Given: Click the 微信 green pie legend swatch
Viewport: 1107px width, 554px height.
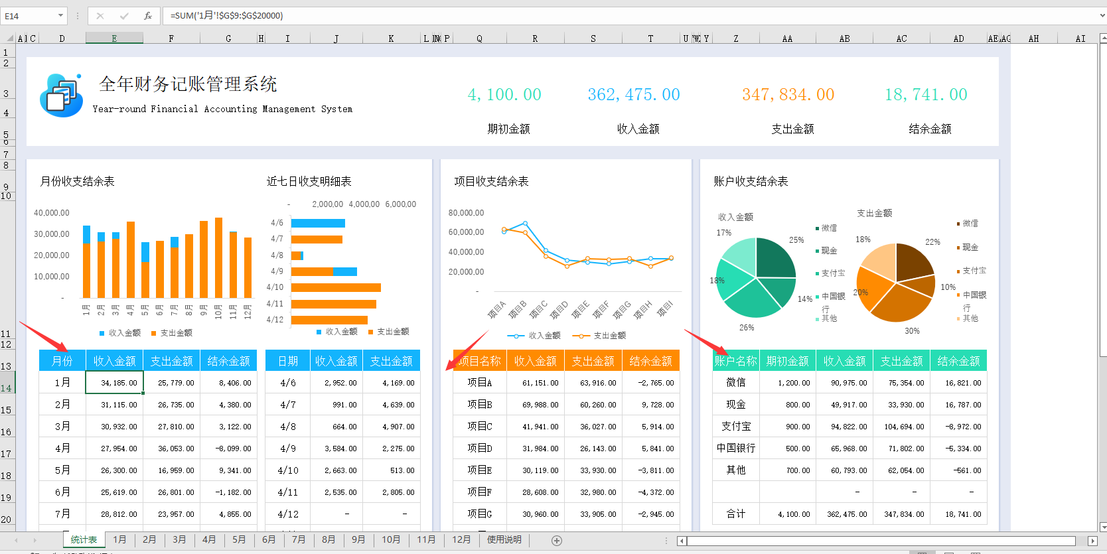Looking at the screenshot, I should [817, 228].
